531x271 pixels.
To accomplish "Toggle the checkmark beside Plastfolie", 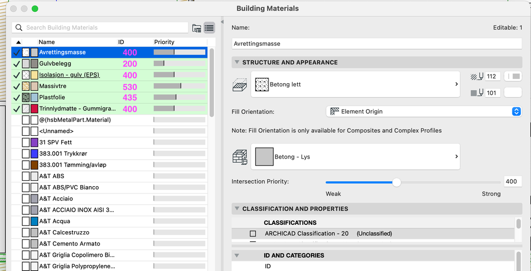I will click(16, 98).
